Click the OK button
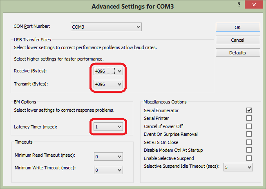This screenshot has width=266, height=189. coord(237,27)
